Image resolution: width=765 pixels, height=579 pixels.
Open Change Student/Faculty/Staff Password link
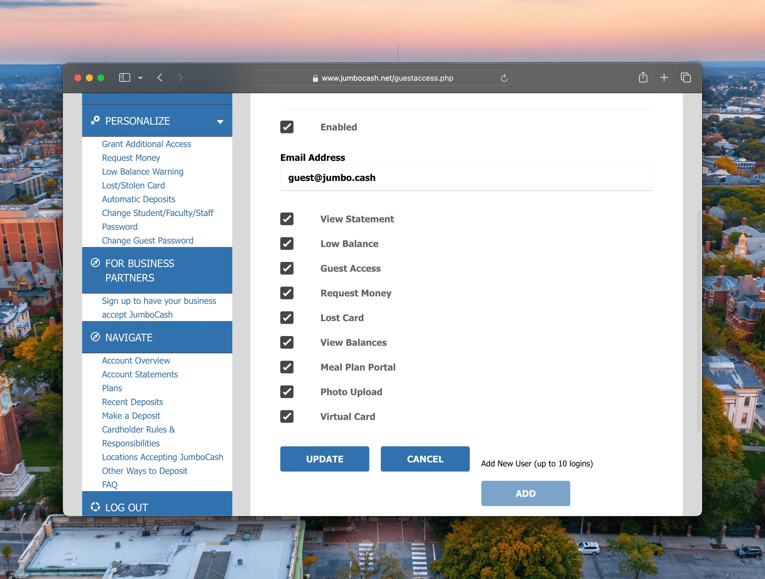click(x=157, y=220)
